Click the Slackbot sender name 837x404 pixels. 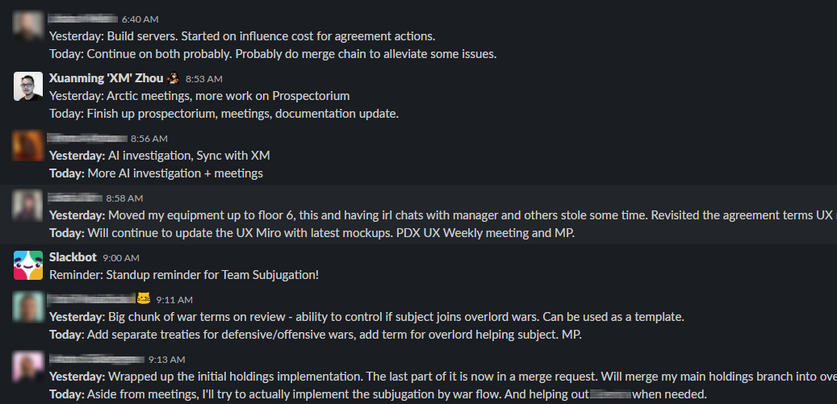[73, 257]
